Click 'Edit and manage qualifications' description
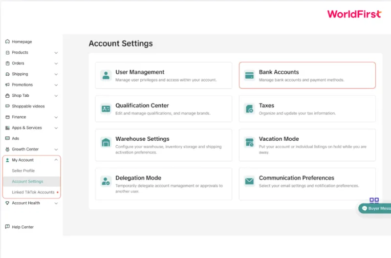This screenshot has width=391, height=258. (163, 113)
